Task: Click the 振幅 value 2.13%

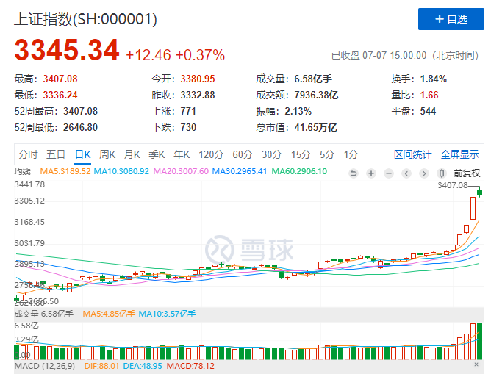Action: click(x=298, y=111)
